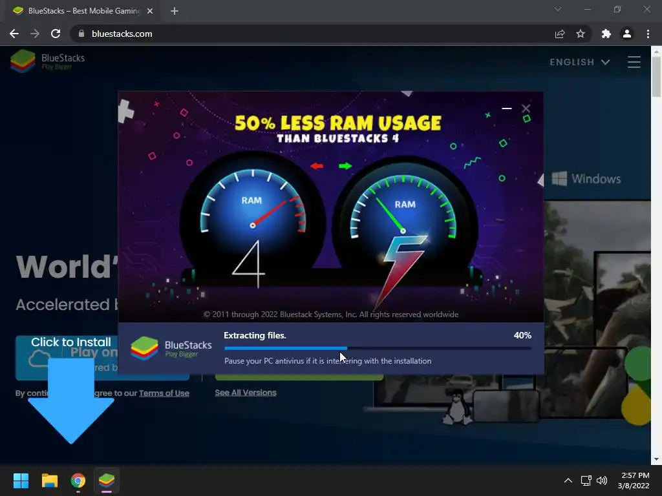Click the BlueStacks website logo
Viewport: 662px width, 496px height.
[47, 61]
